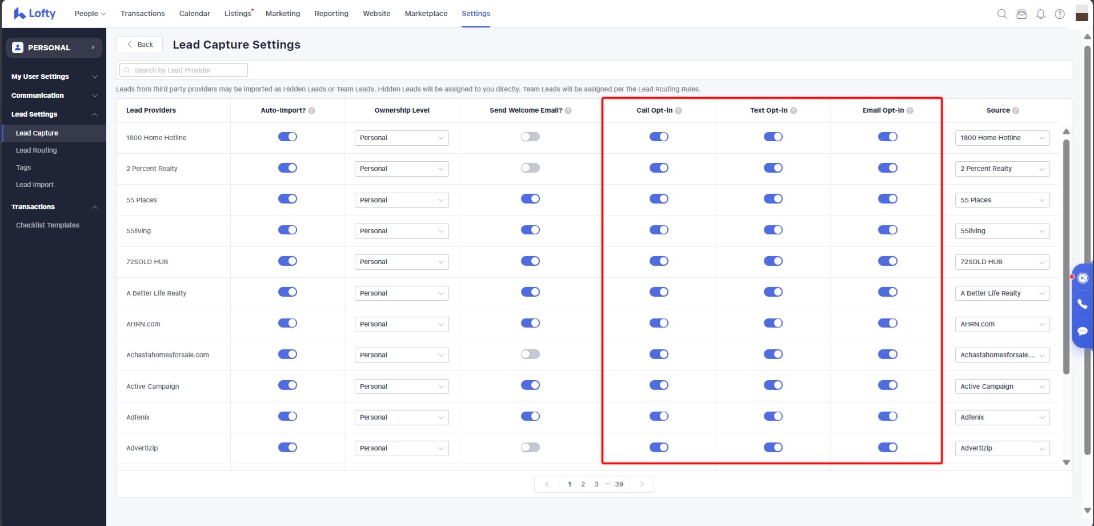Open the global search icon
Screen dimensions: 1094x526
click(x=1002, y=14)
